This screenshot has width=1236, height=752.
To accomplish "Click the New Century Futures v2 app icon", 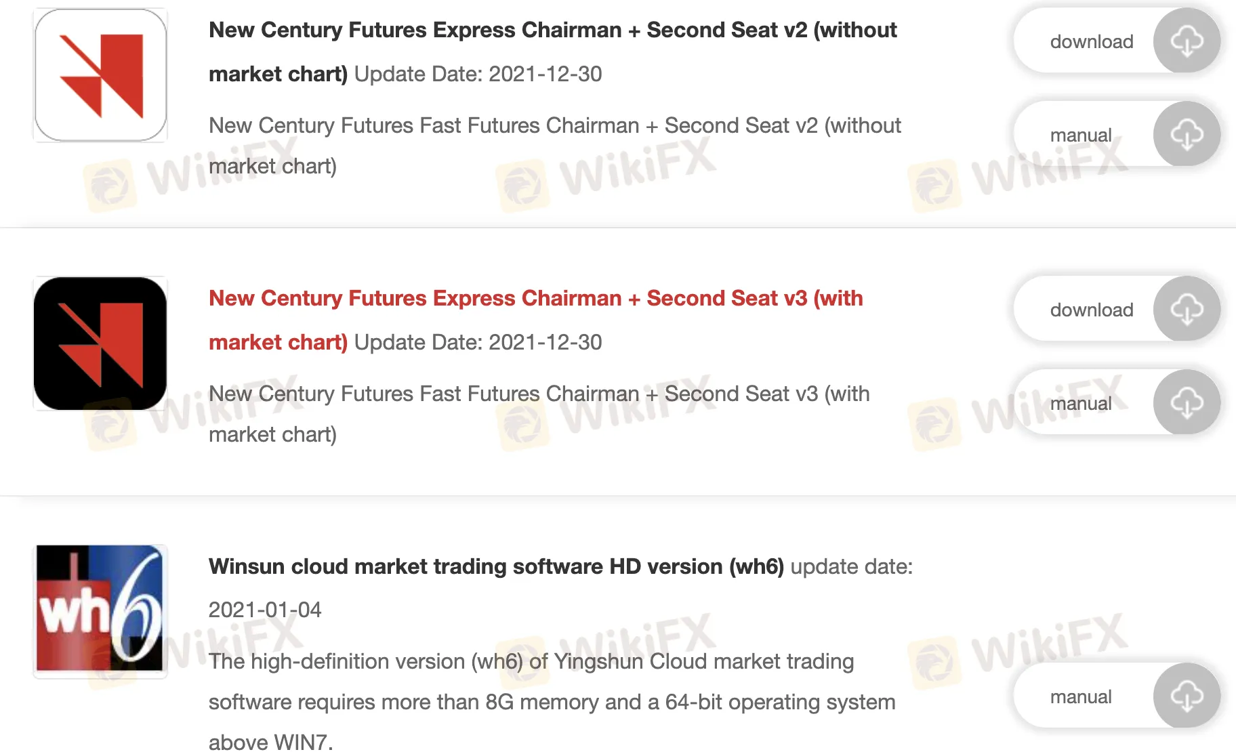I will pos(100,75).
